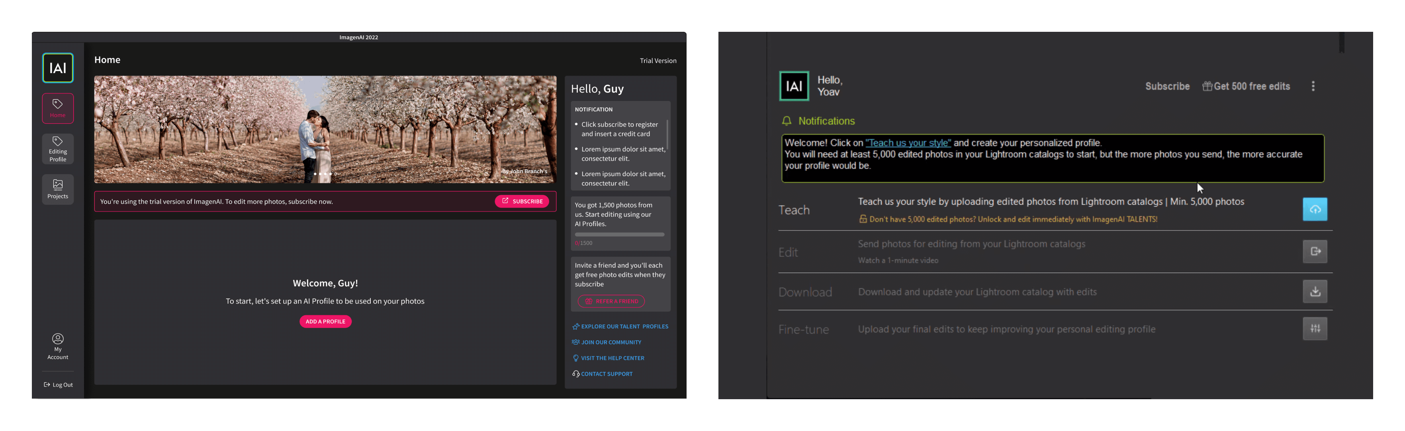
Task: Click Subscribe in the right window header
Action: pyautogui.click(x=1167, y=86)
